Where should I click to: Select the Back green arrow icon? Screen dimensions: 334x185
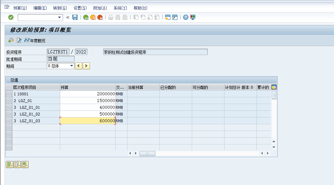coord(85,17)
